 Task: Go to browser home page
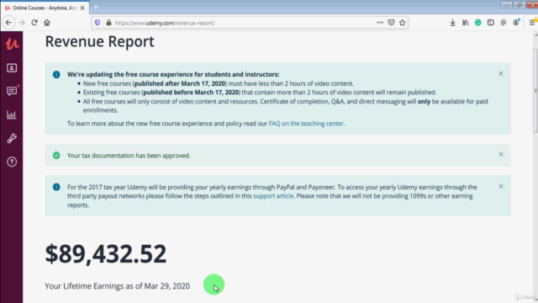click(47, 23)
